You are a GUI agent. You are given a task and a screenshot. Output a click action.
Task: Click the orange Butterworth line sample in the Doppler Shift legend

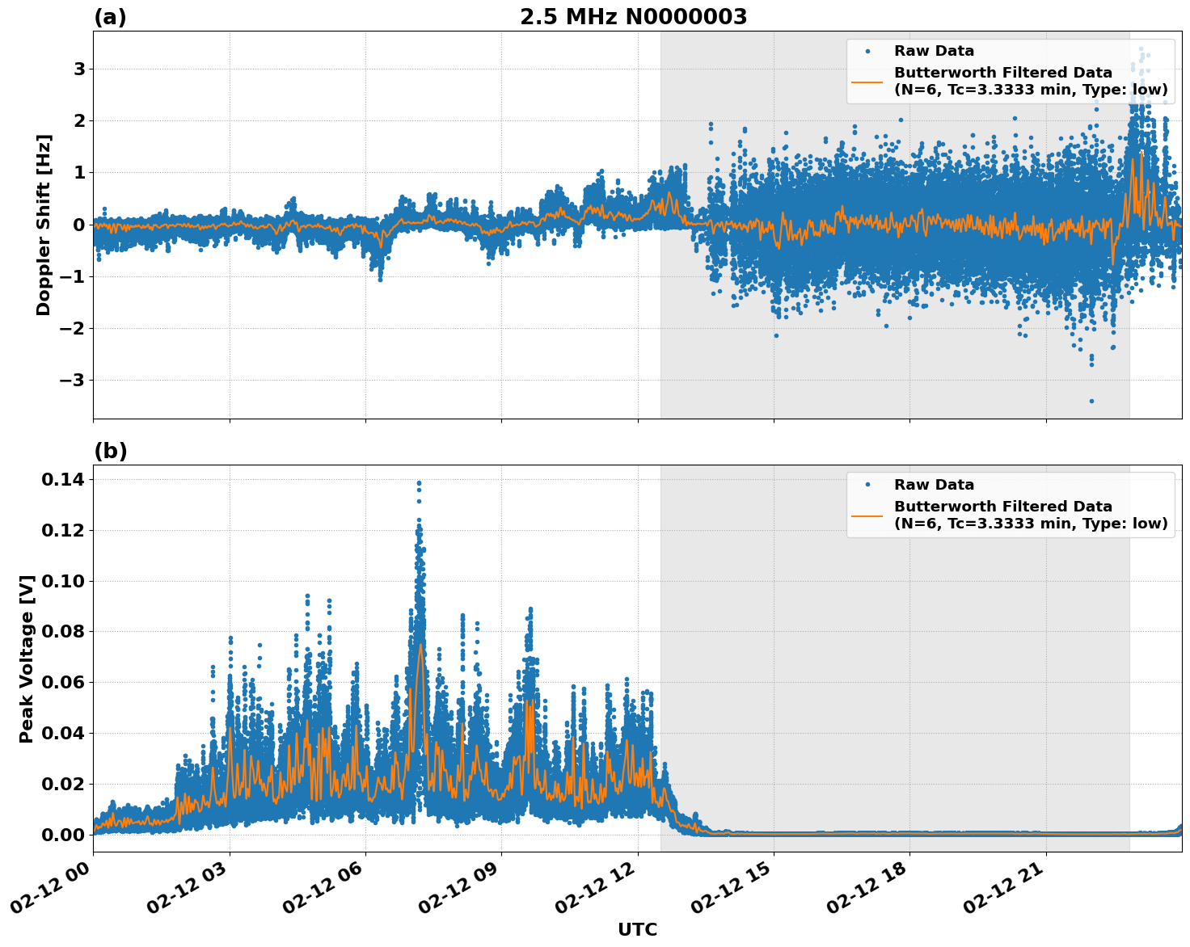click(x=867, y=81)
